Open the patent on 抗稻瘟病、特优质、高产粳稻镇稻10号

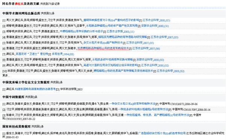coord(157,115)
